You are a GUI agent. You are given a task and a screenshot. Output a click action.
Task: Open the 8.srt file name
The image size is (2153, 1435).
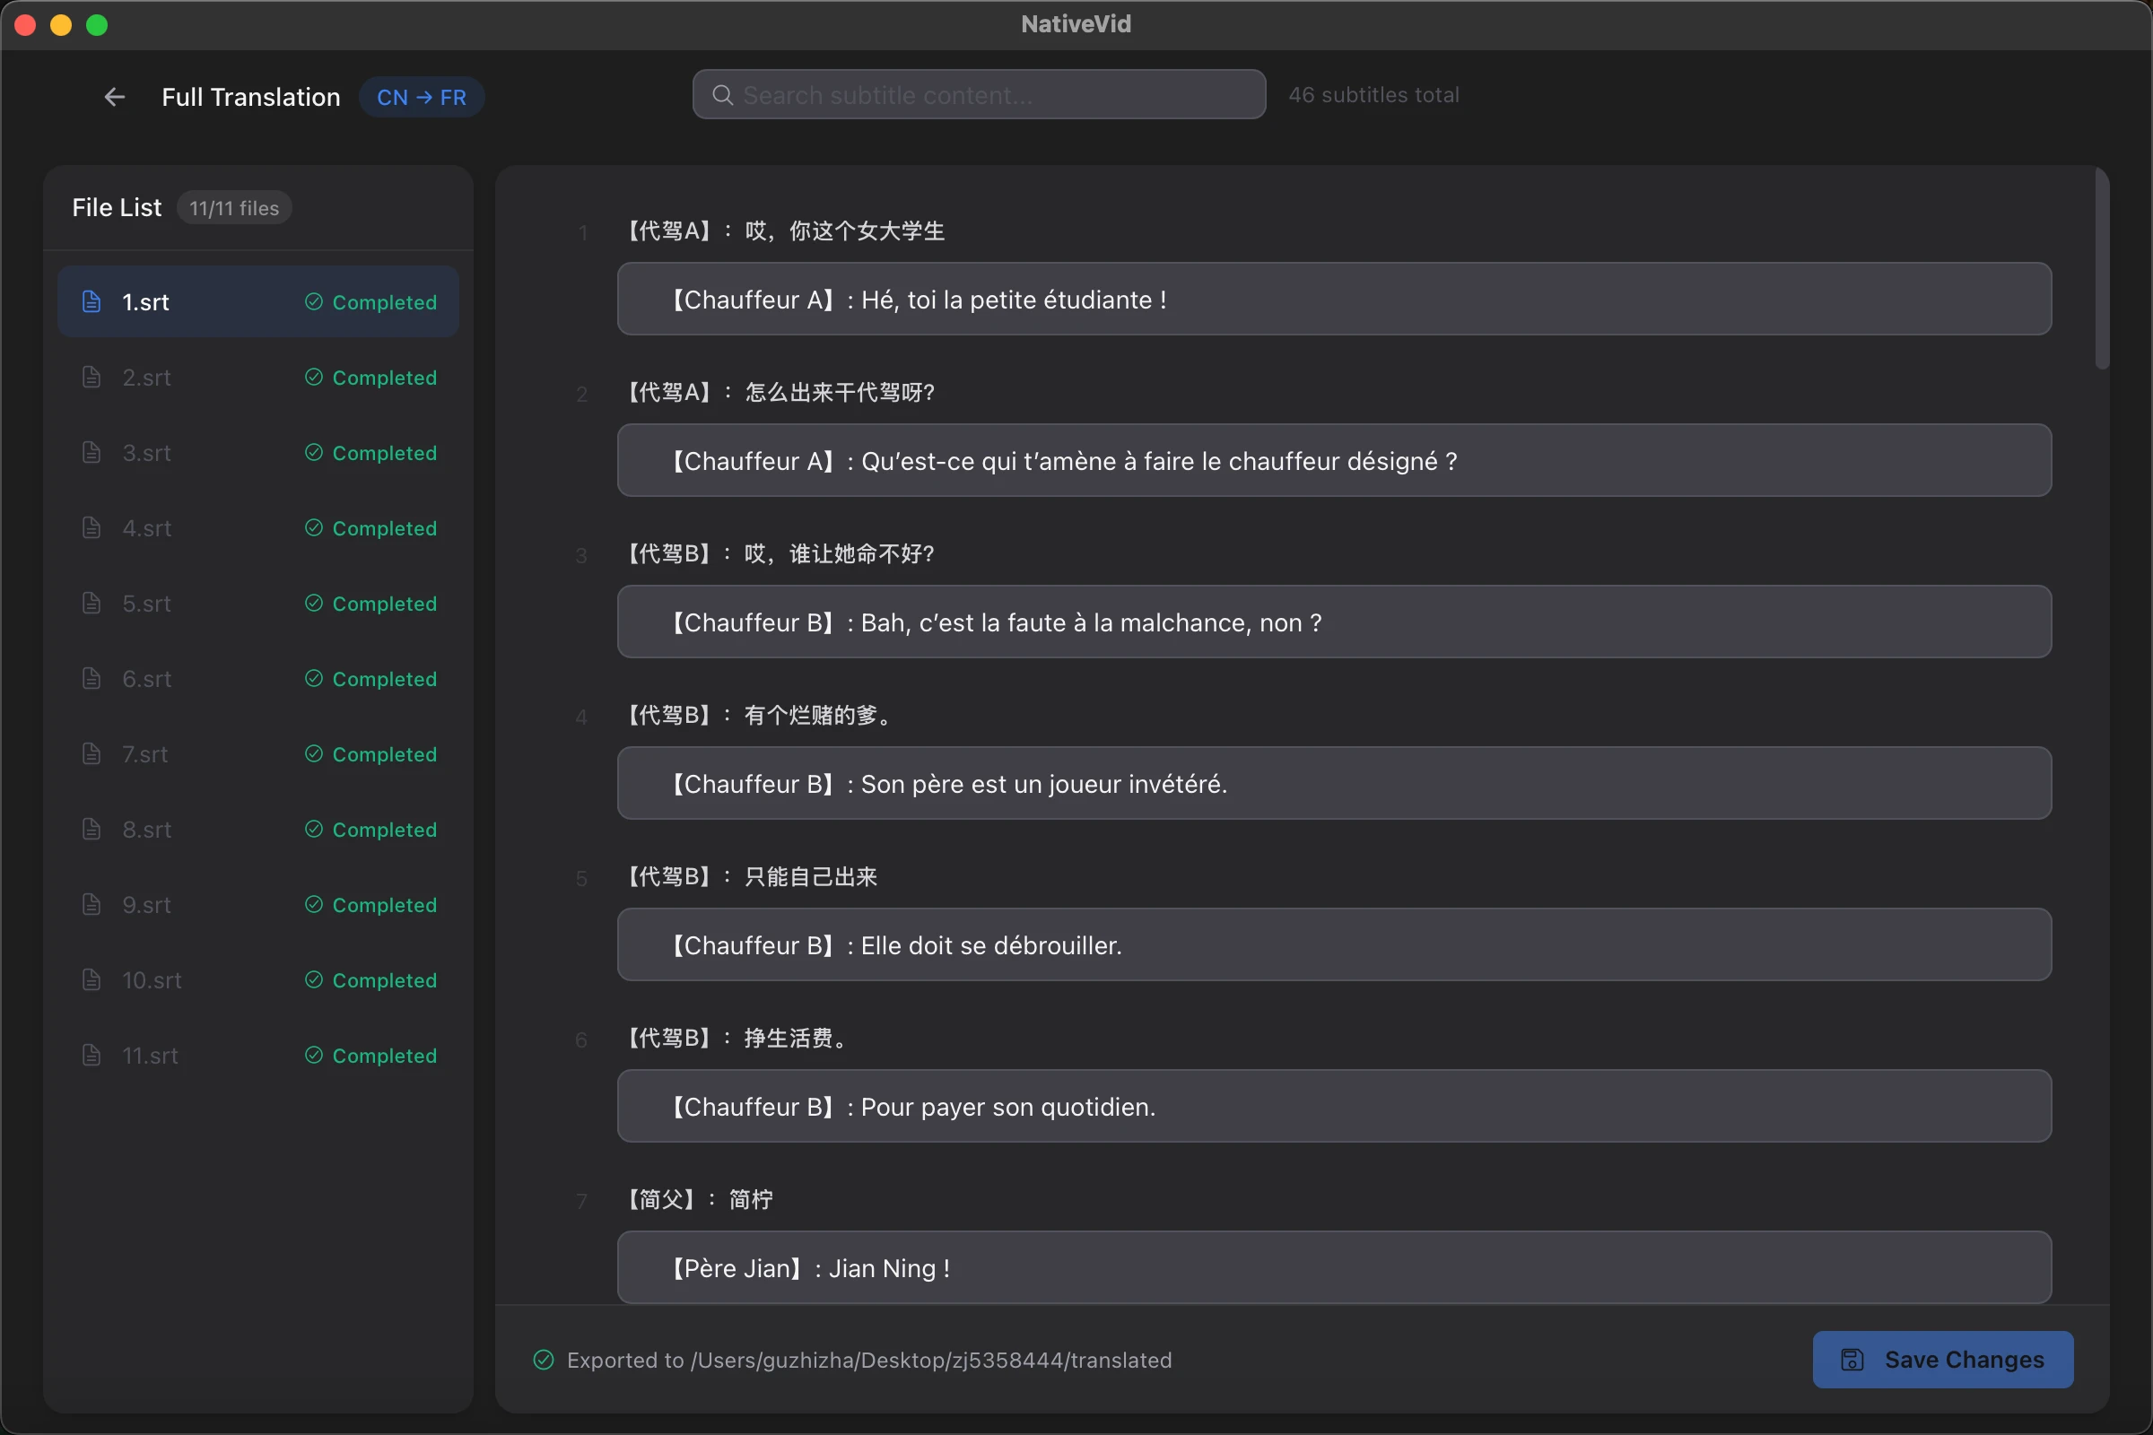(x=146, y=829)
